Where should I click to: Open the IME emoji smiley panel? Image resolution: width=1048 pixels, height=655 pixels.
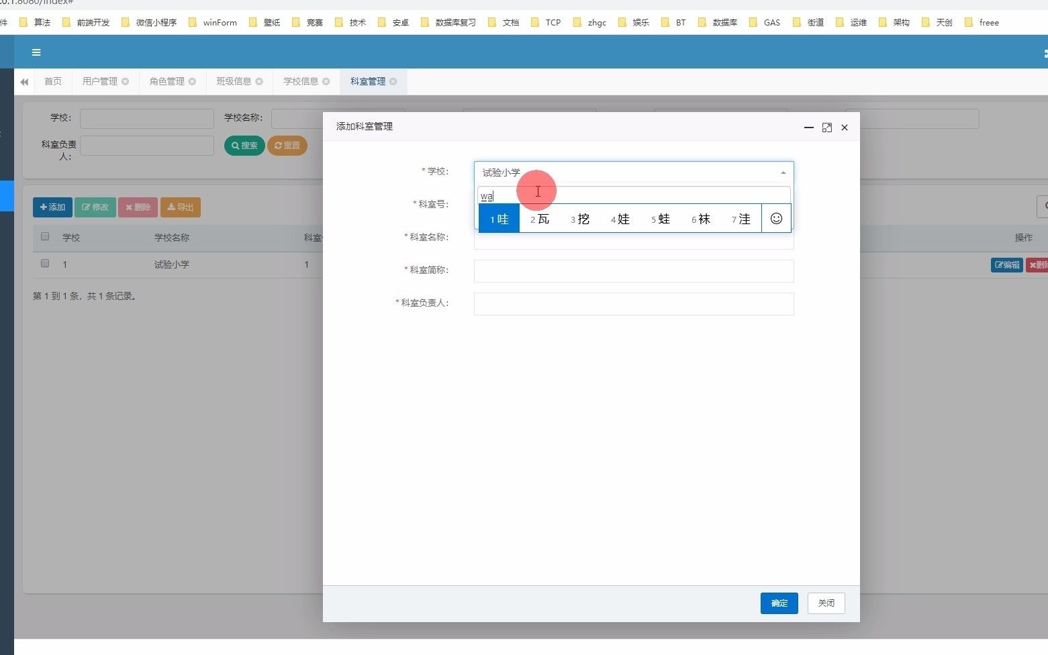(x=777, y=219)
